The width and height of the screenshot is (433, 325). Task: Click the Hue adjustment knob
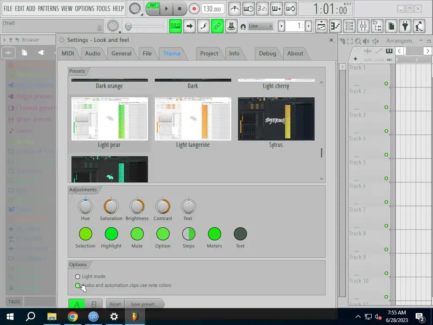(85, 207)
